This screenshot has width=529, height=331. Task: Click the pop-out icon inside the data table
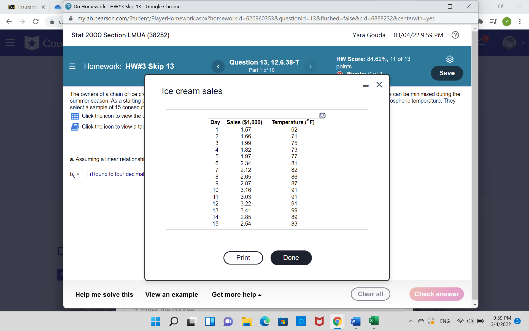[x=322, y=115]
